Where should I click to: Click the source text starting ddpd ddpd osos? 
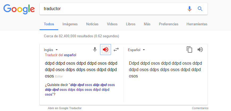click(x=81, y=69)
